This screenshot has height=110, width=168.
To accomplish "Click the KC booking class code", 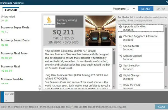I will (x=6, y=32).
